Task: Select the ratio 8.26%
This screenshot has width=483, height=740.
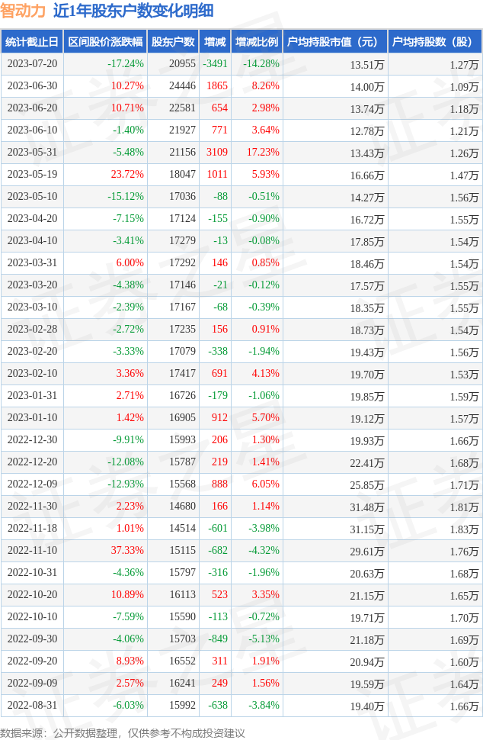Action: click(x=265, y=86)
